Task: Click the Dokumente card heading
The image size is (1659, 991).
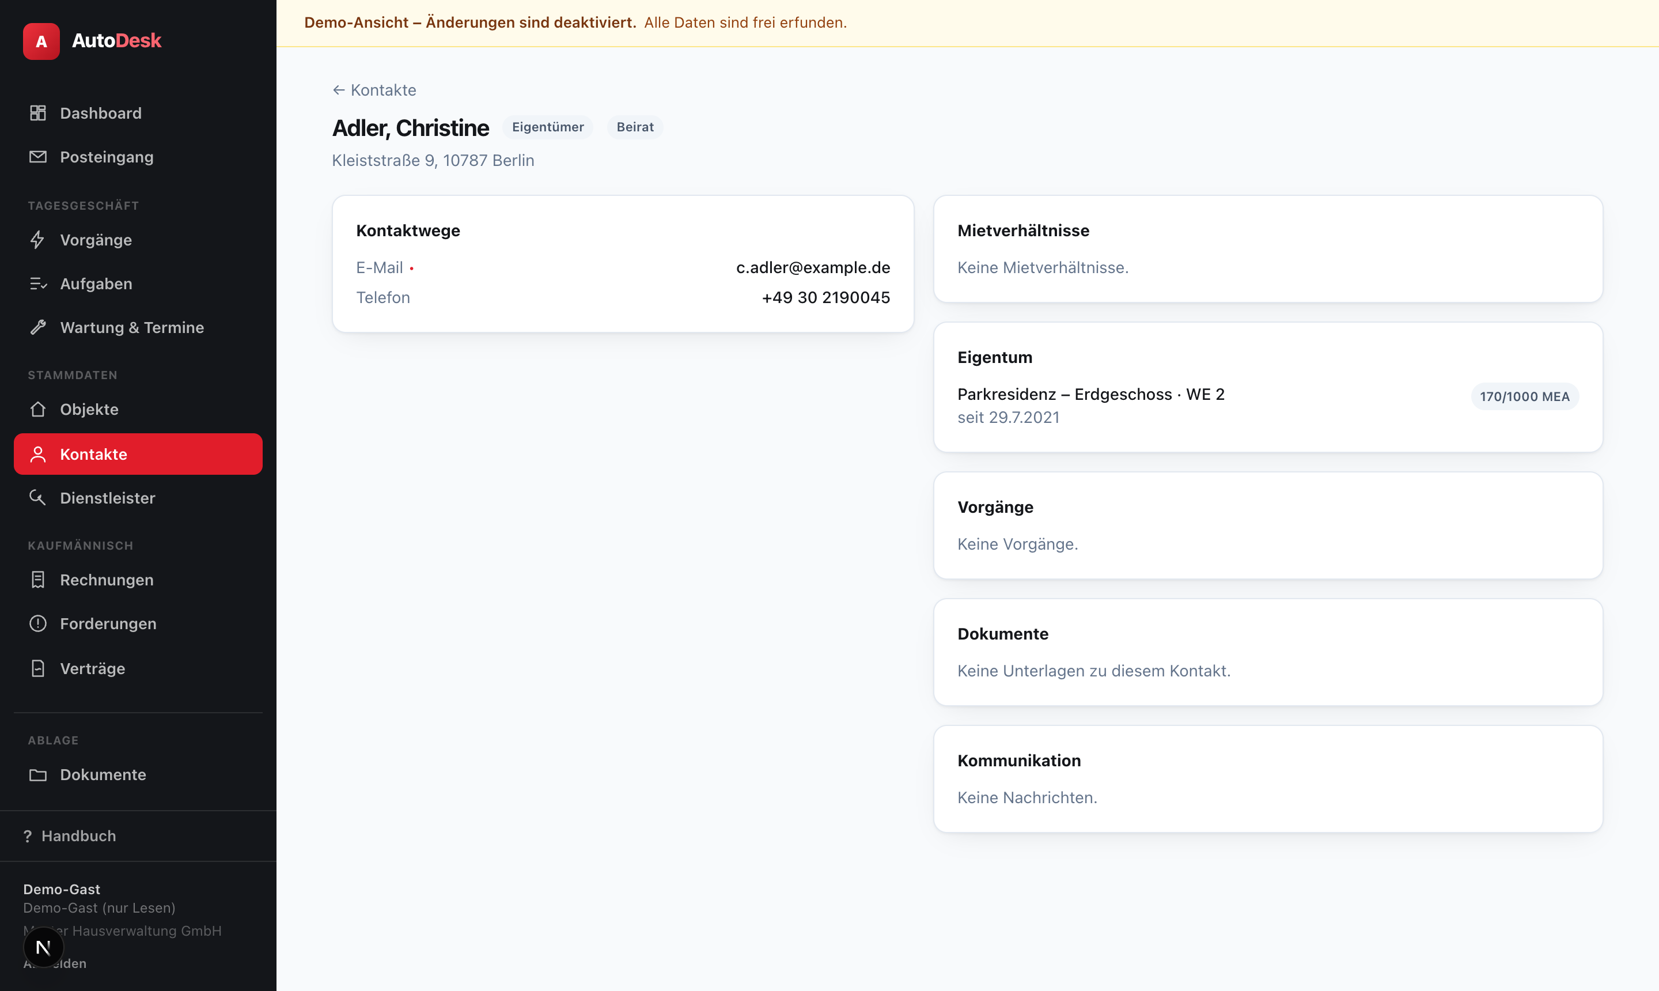Action: click(x=1003, y=634)
